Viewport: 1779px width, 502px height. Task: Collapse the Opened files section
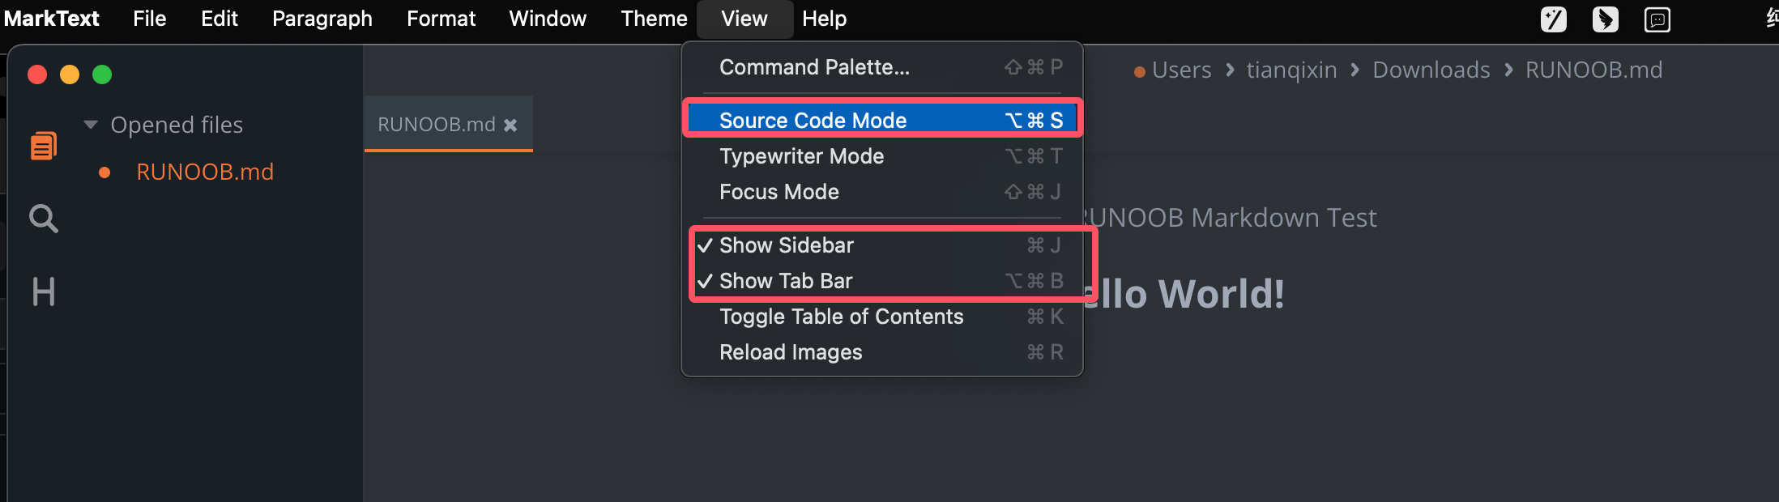[x=91, y=125]
